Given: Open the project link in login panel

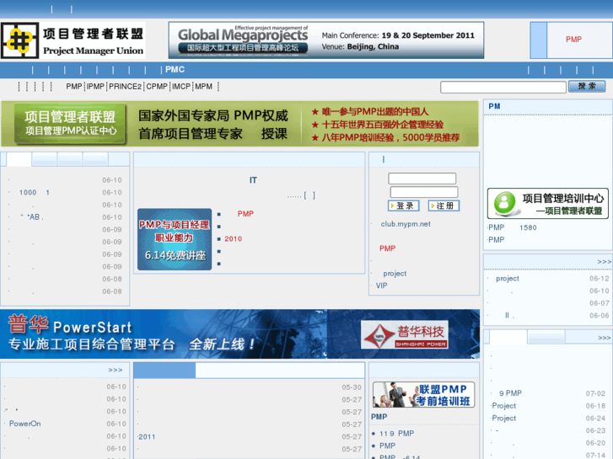Looking at the screenshot, I should [x=395, y=274].
